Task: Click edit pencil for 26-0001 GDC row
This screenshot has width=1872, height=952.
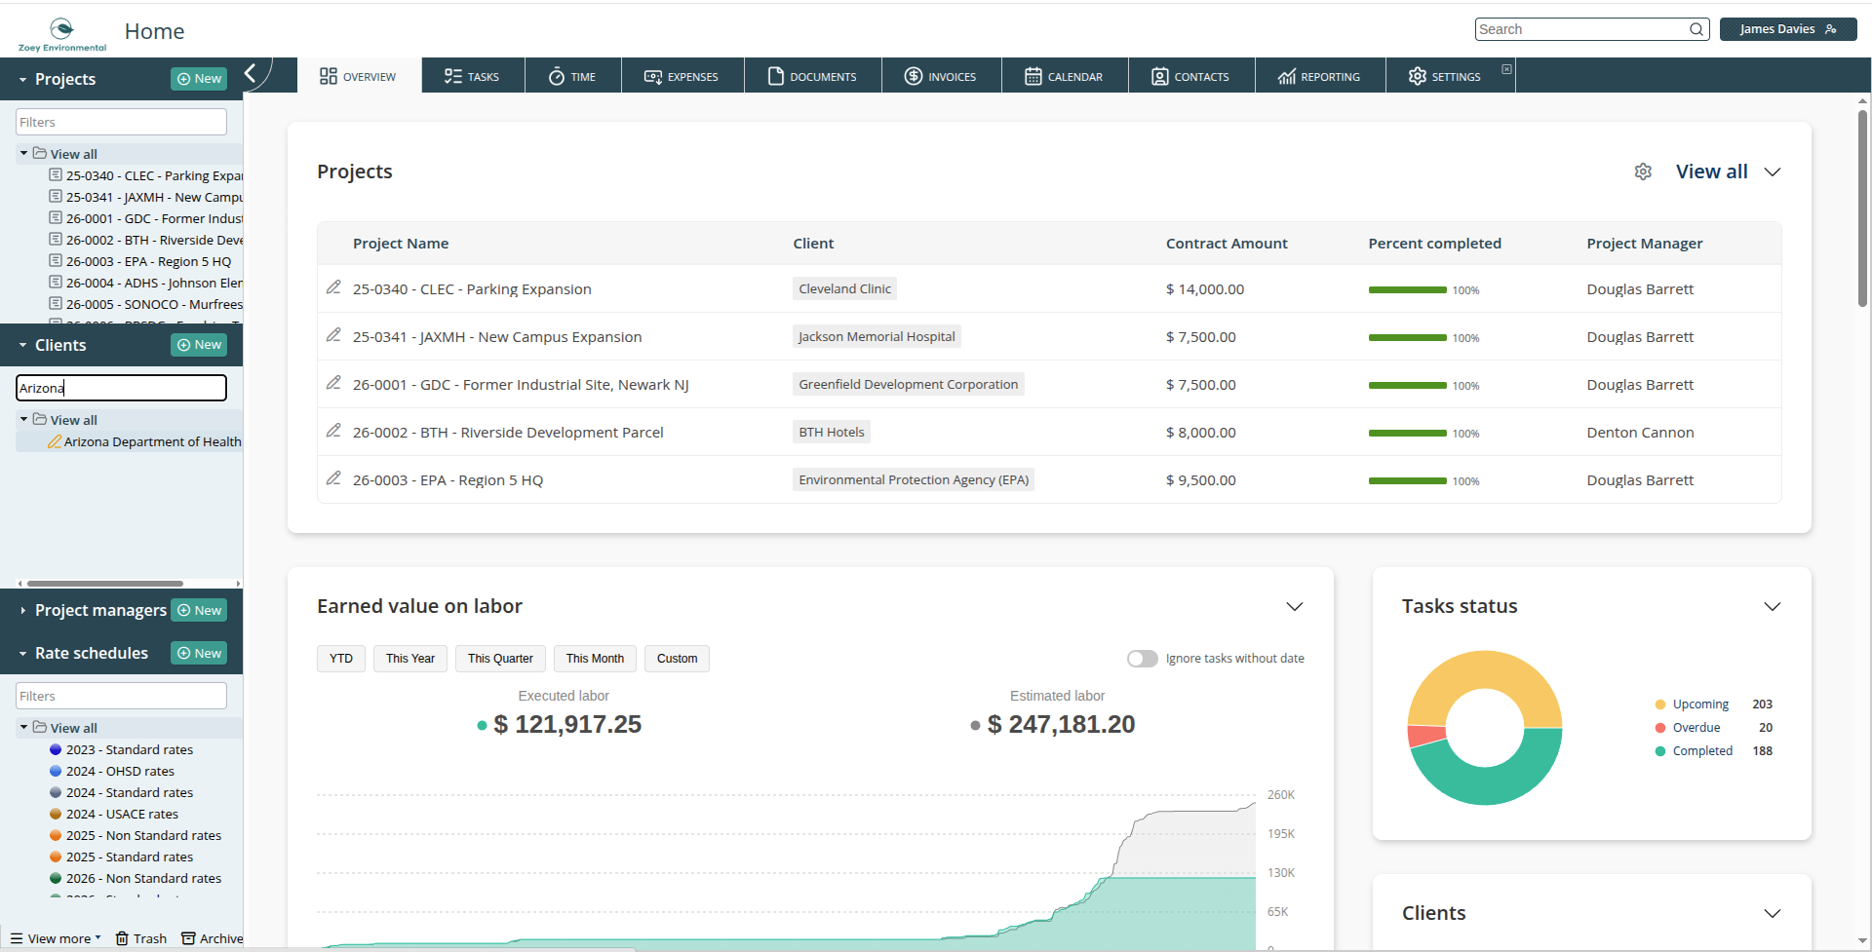Action: 333,383
